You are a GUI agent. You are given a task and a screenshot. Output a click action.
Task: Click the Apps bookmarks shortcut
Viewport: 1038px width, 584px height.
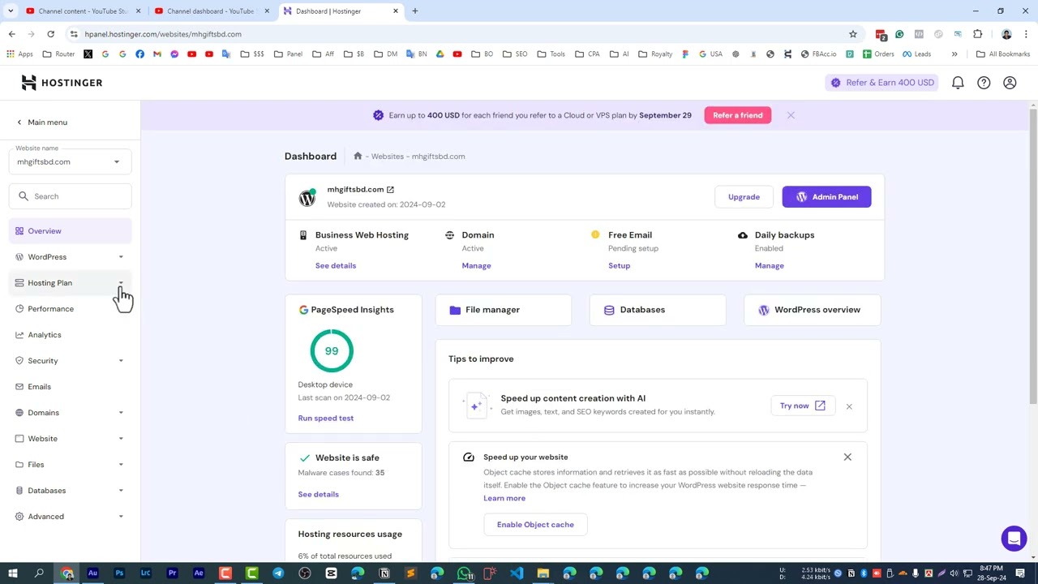tap(20, 54)
